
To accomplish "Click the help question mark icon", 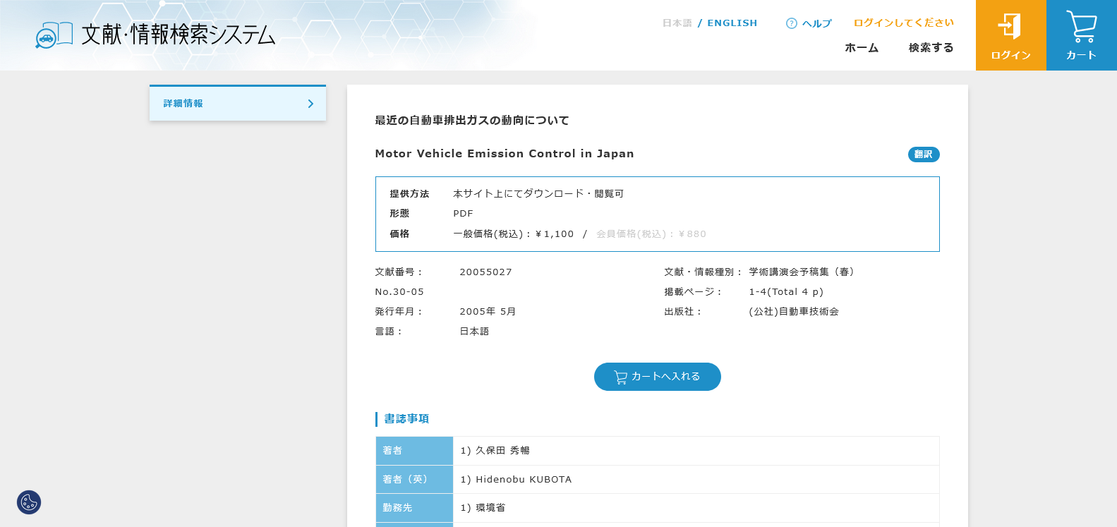I will 791,23.
